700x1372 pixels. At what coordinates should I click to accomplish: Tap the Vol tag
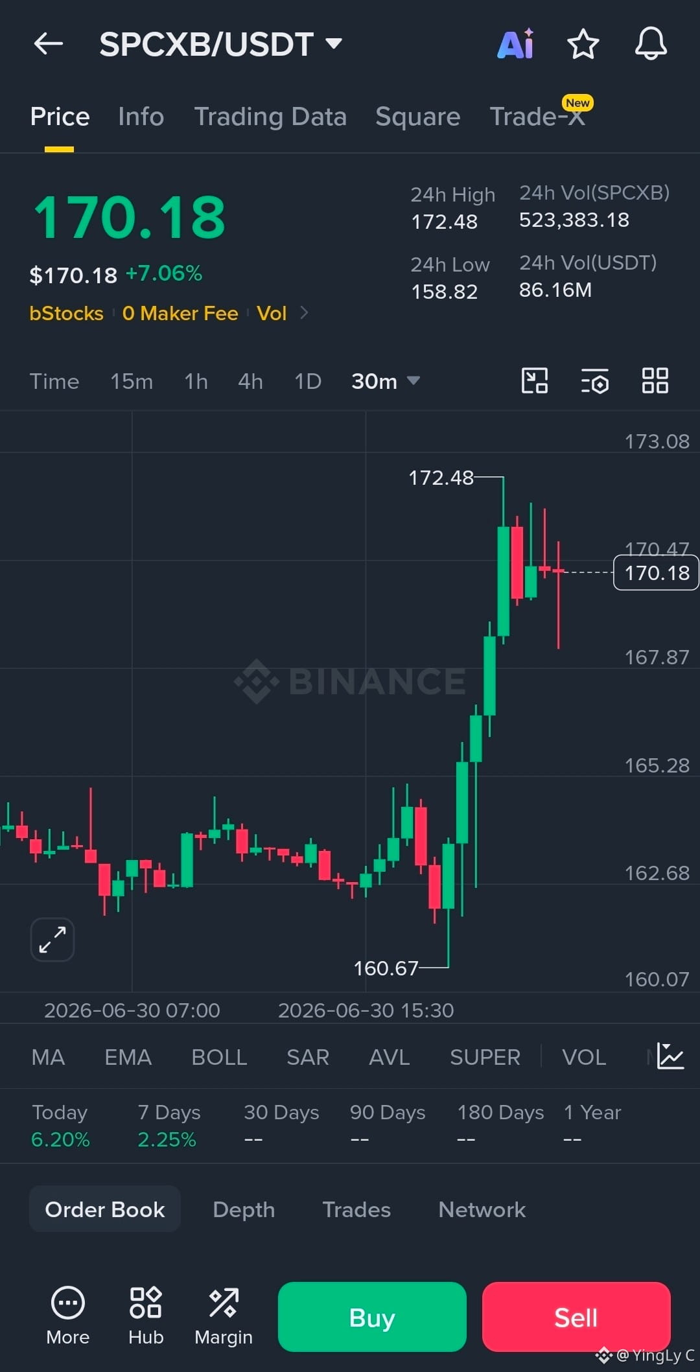click(272, 314)
